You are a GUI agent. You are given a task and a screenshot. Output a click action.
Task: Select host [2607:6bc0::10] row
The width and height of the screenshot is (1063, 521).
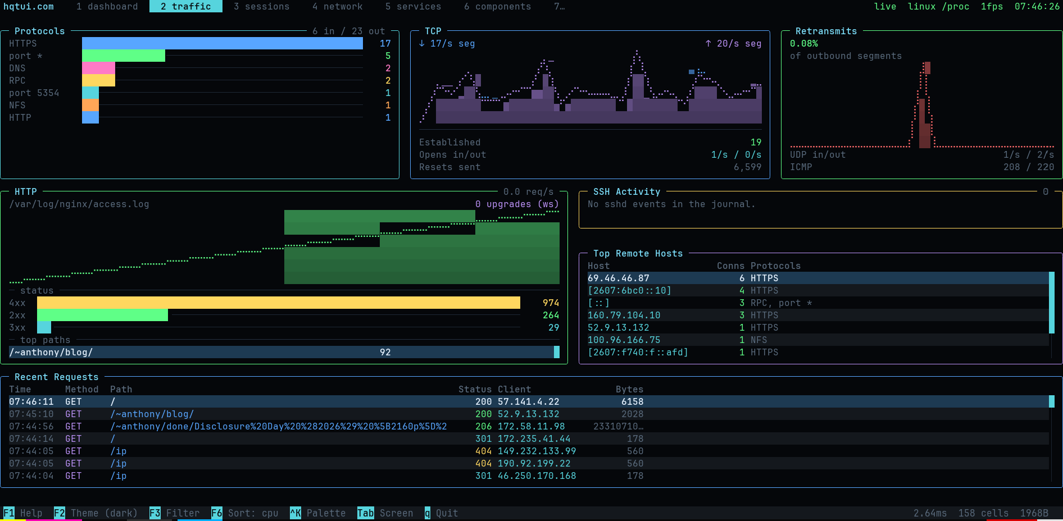click(x=818, y=290)
